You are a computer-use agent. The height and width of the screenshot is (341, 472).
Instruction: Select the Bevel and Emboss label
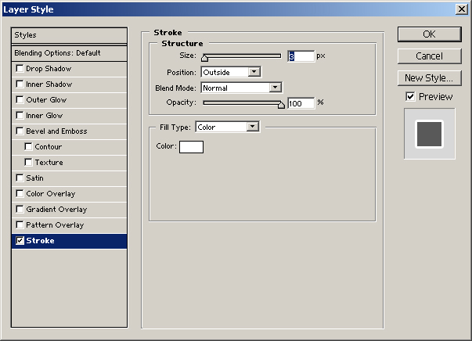[56, 131]
